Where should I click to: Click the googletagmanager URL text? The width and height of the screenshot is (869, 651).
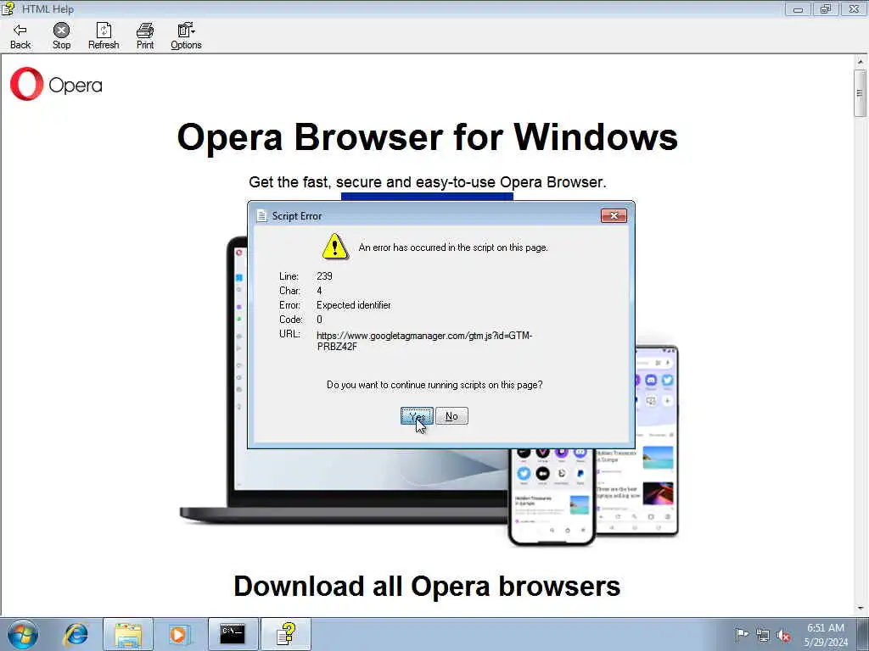[424, 341]
